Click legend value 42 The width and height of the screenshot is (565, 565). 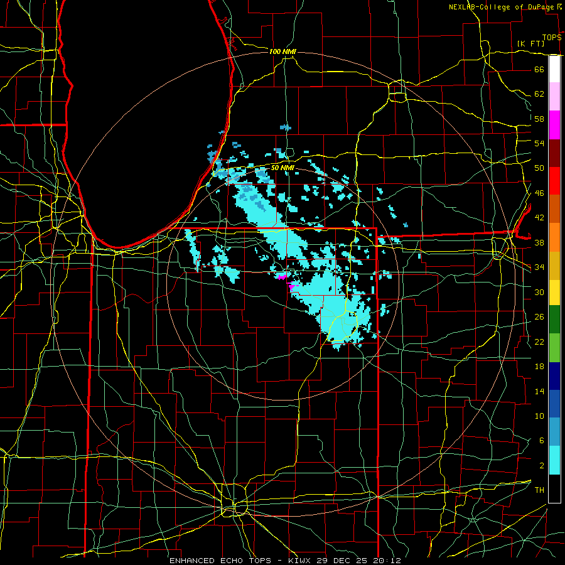point(539,217)
